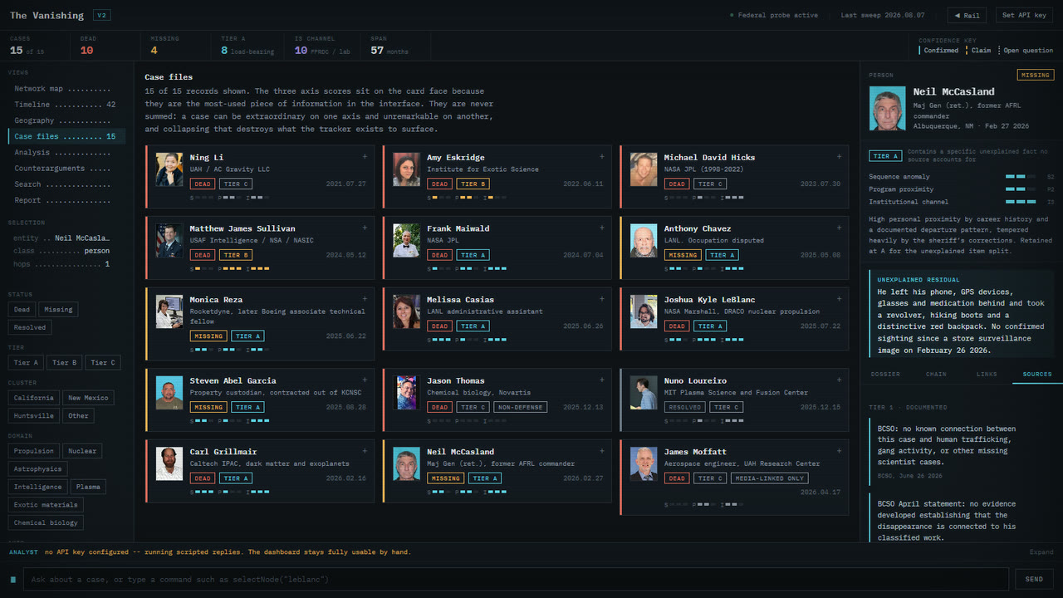Click the plus icon on Anthony Chavez card
Screen dimensions: 1063x598
pos(839,228)
